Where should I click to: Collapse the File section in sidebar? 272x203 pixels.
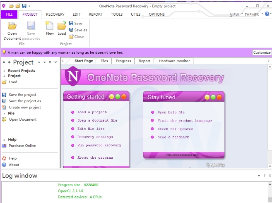pyautogui.click(x=4, y=113)
